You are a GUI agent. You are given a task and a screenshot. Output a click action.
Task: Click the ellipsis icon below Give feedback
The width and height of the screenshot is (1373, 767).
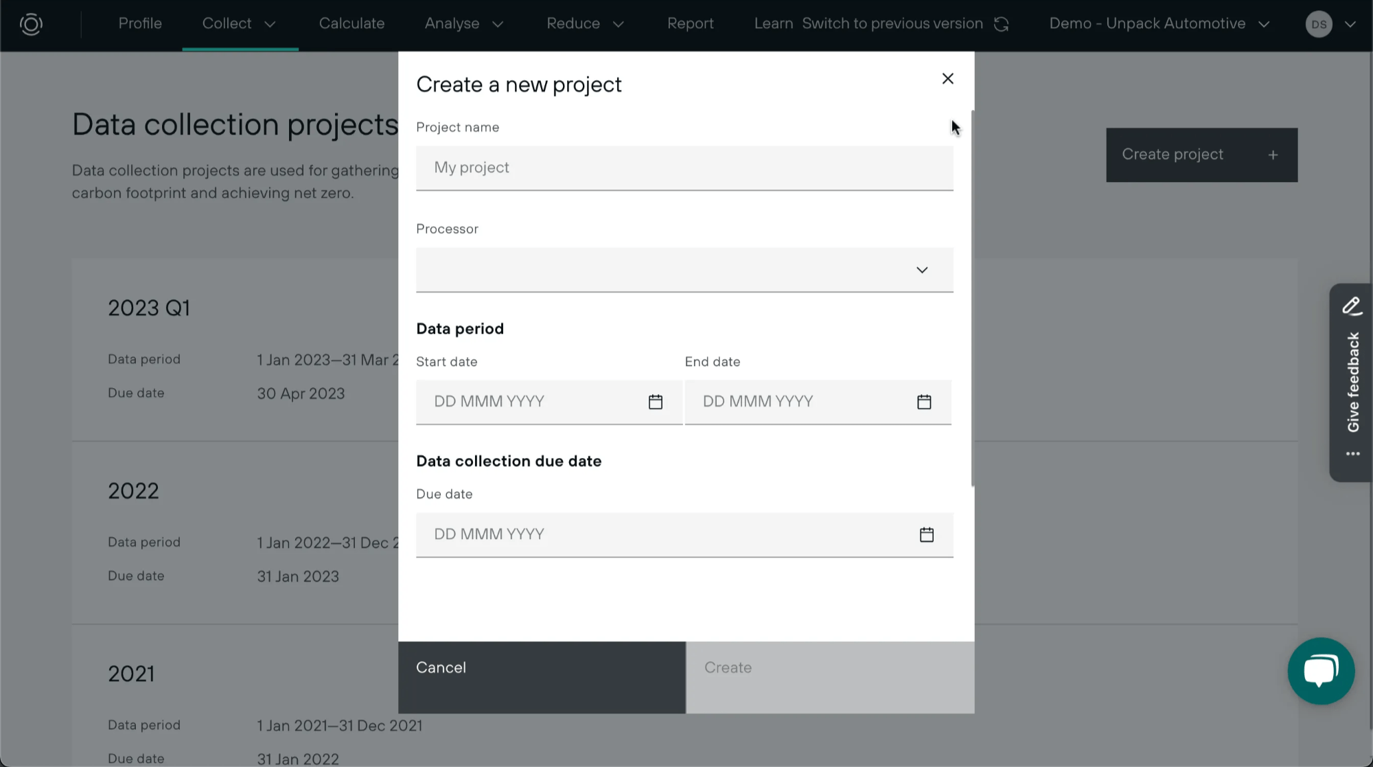(1352, 453)
